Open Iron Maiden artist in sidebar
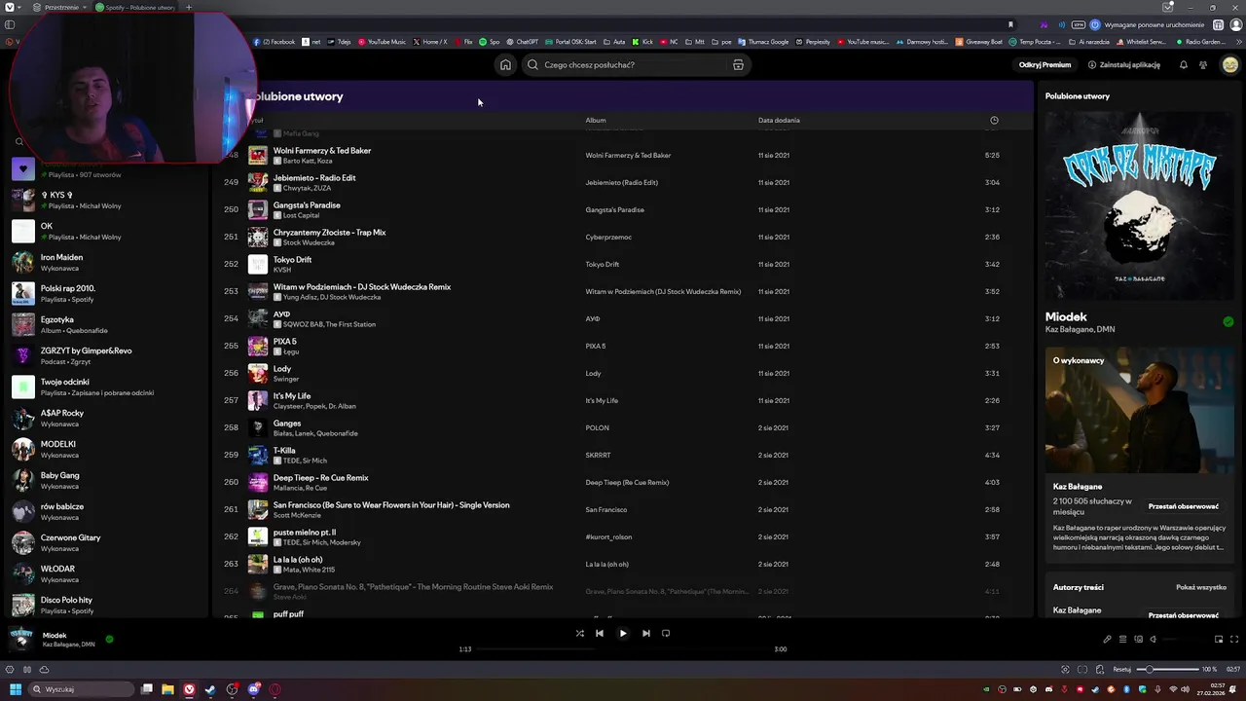Viewport: 1246px width, 701px height. point(109,263)
